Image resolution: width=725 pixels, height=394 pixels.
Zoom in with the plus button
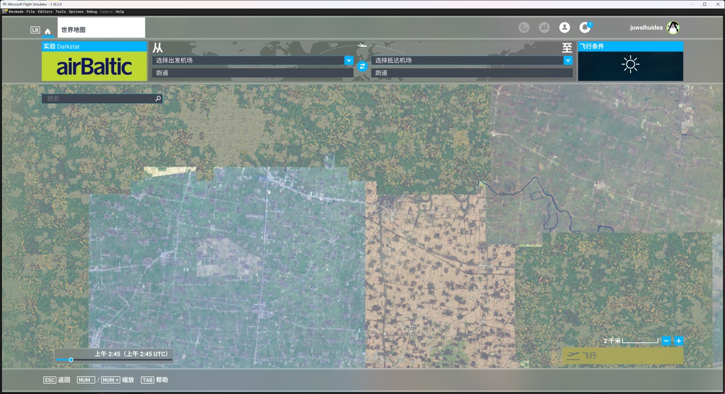click(x=679, y=341)
